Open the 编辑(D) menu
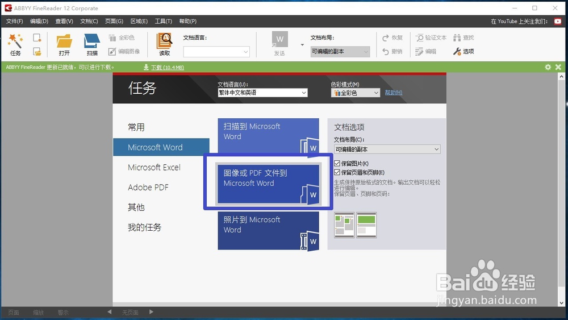The image size is (568, 320). [39, 22]
